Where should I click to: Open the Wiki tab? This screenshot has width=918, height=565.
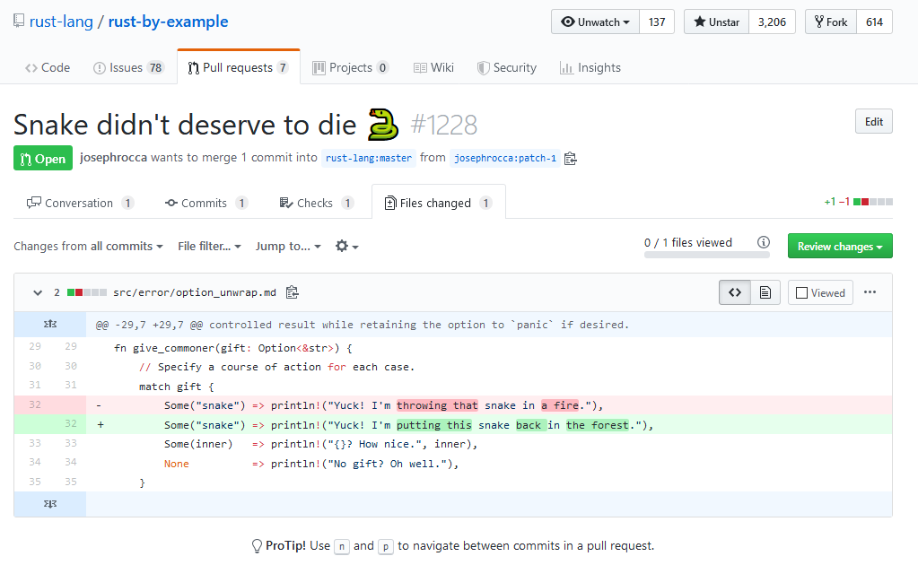(433, 68)
